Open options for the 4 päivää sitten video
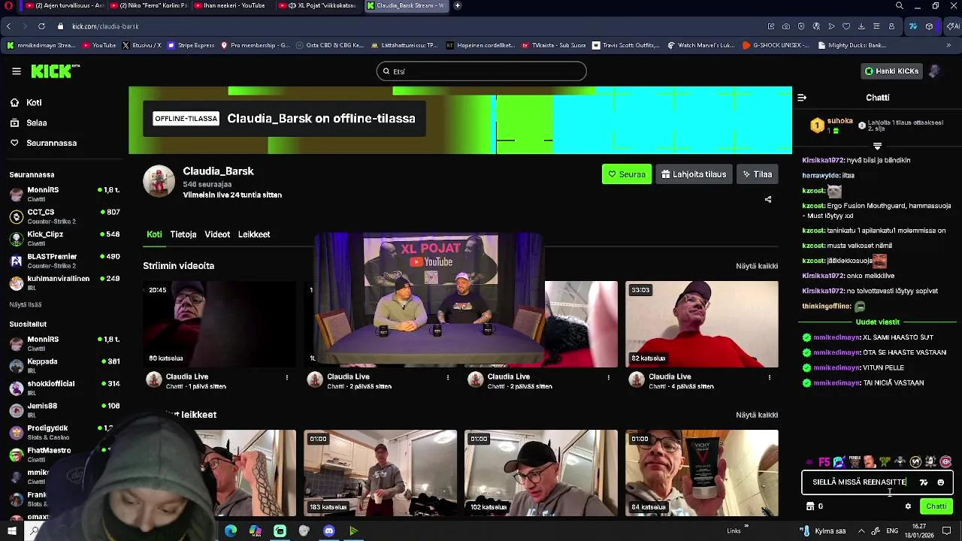The image size is (962, 541). (769, 377)
